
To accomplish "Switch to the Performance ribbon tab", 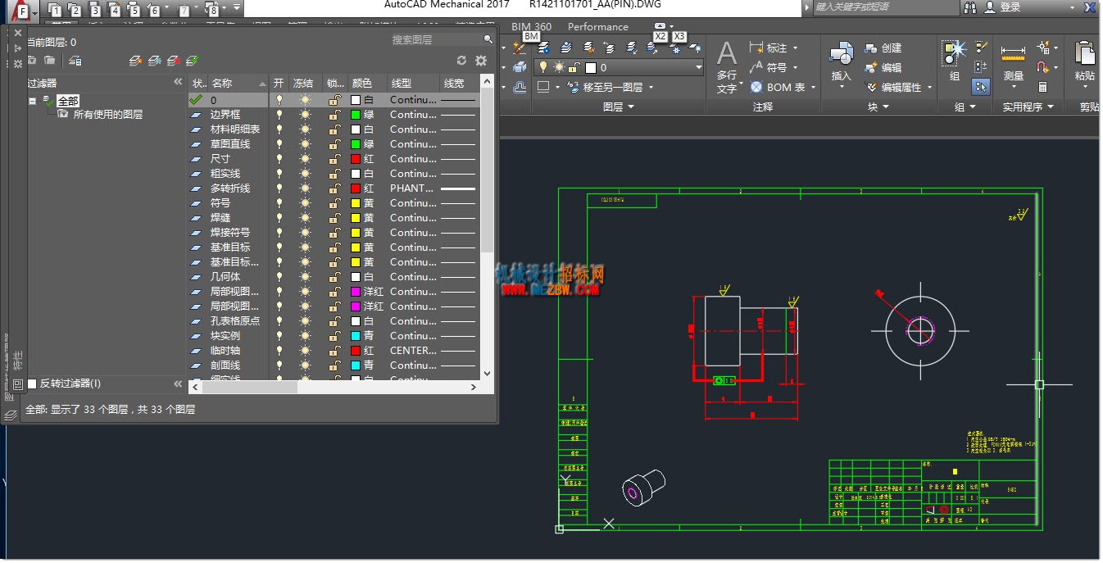I will click(x=597, y=26).
